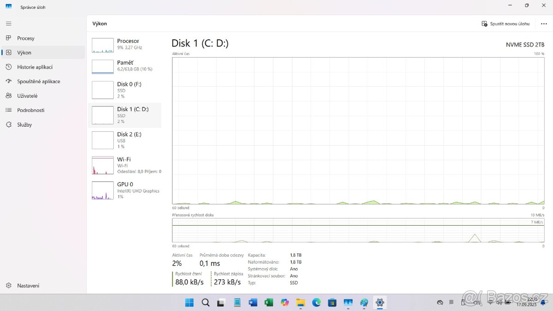Open the three-dots more options menu

click(x=544, y=24)
